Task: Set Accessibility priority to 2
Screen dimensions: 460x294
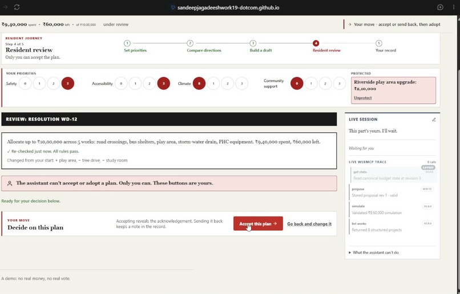Action: [x=150, y=83]
